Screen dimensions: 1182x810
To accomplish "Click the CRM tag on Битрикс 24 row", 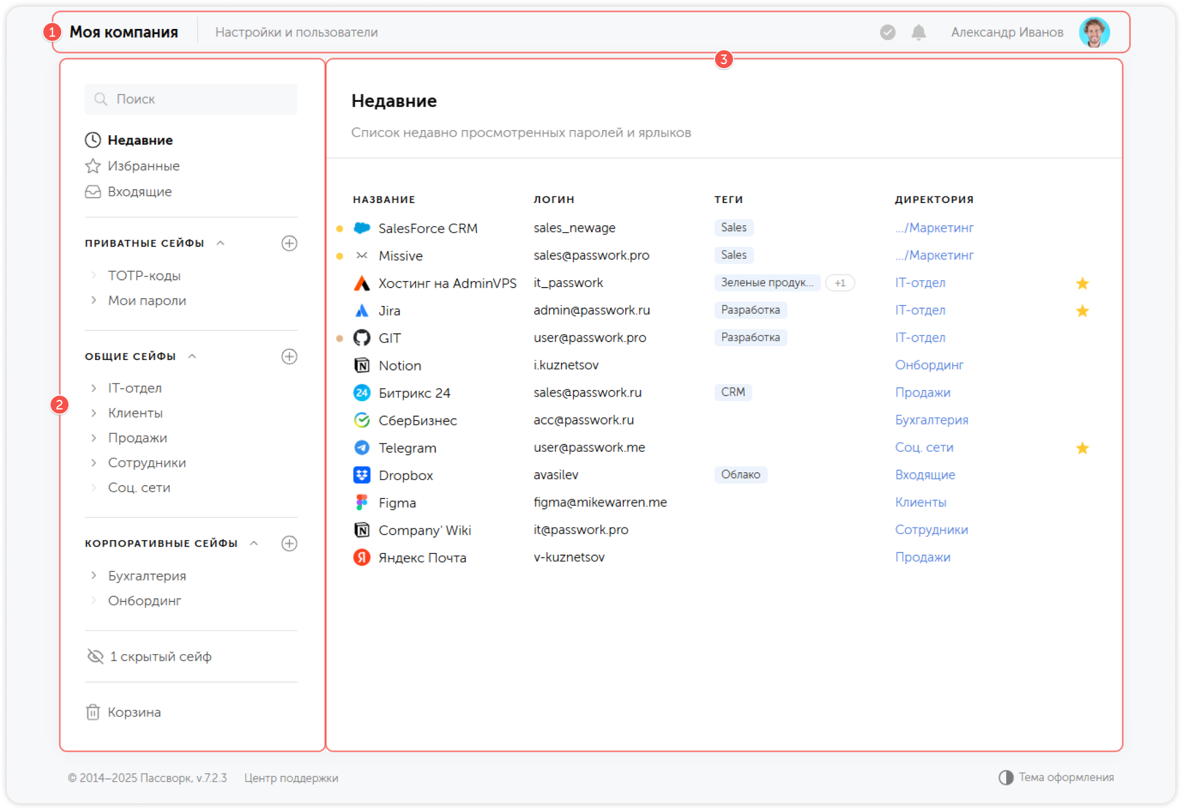I will [x=733, y=392].
